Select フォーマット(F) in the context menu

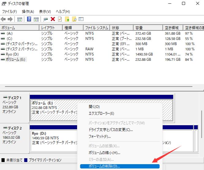[100, 137]
